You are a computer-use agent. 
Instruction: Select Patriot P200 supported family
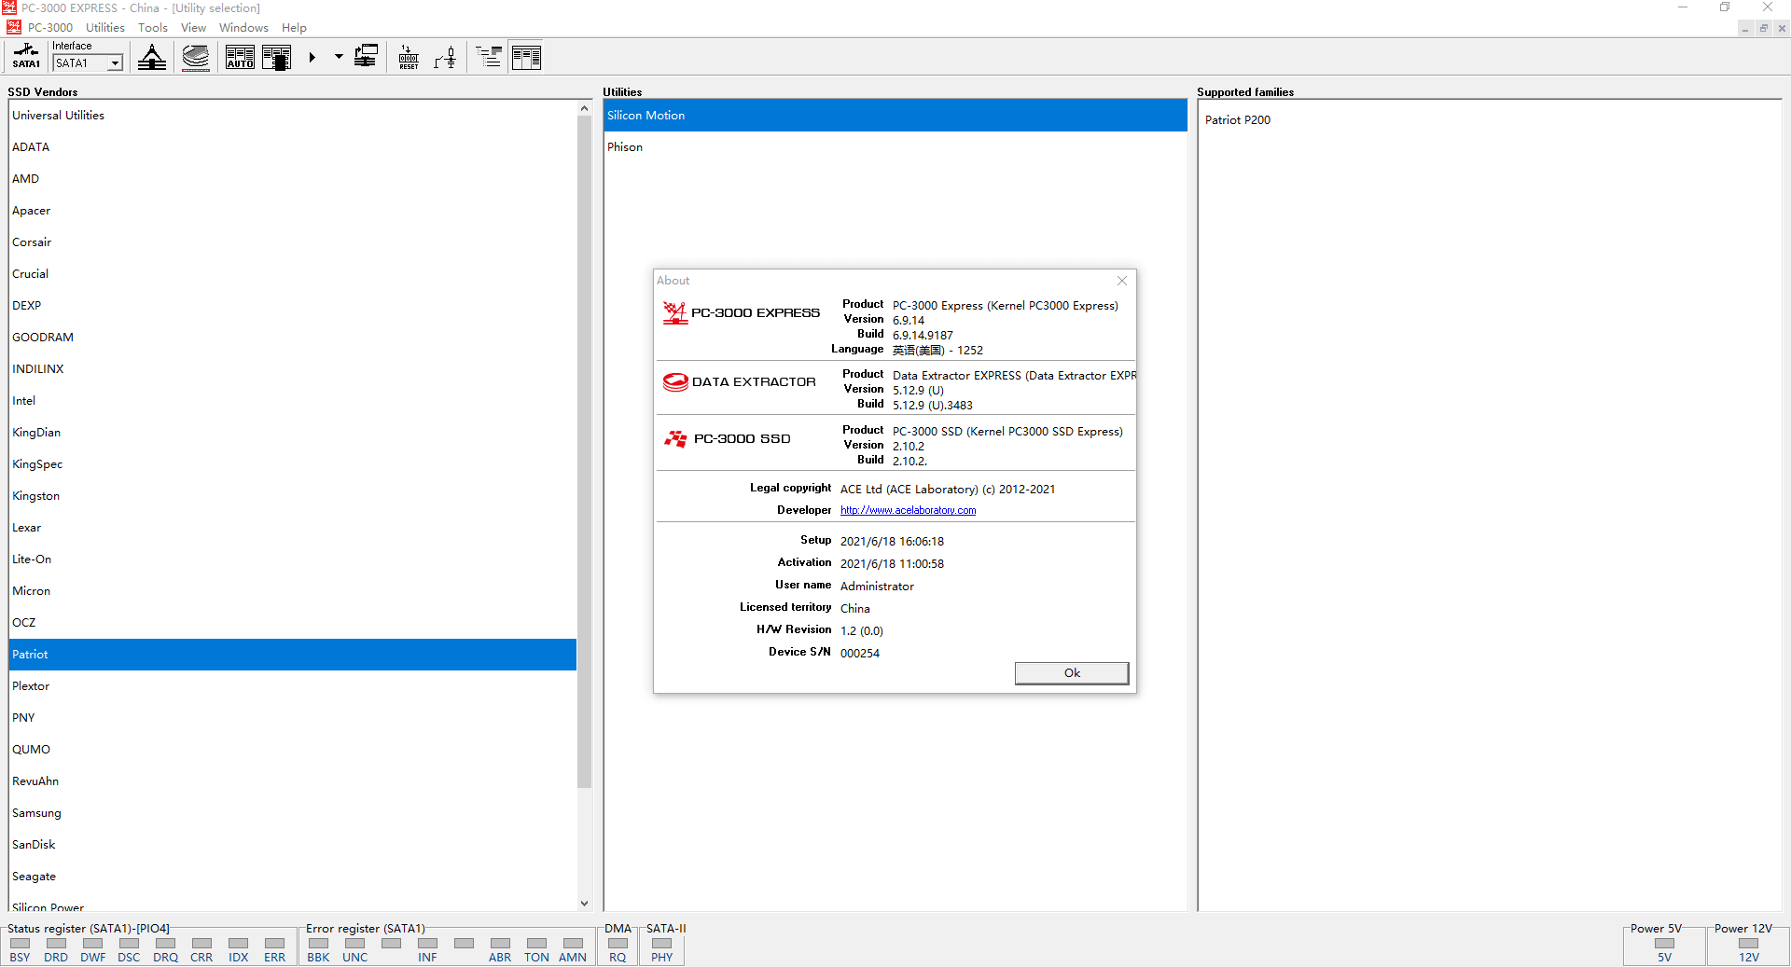point(1238,120)
